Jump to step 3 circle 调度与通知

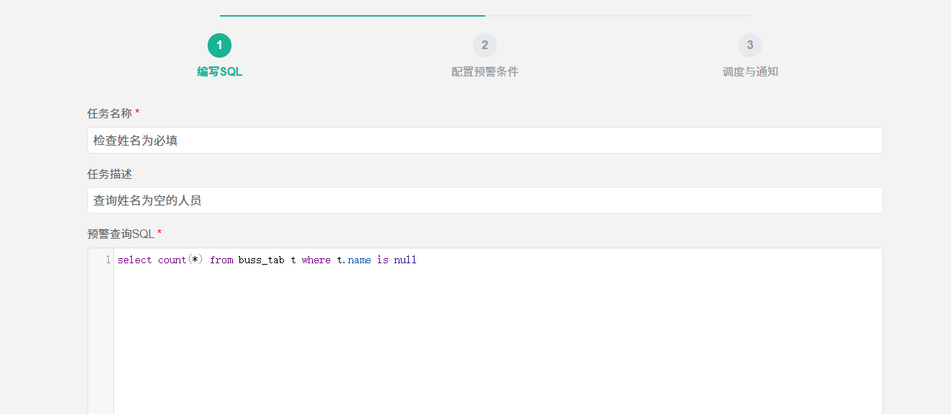[x=750, y=45]
